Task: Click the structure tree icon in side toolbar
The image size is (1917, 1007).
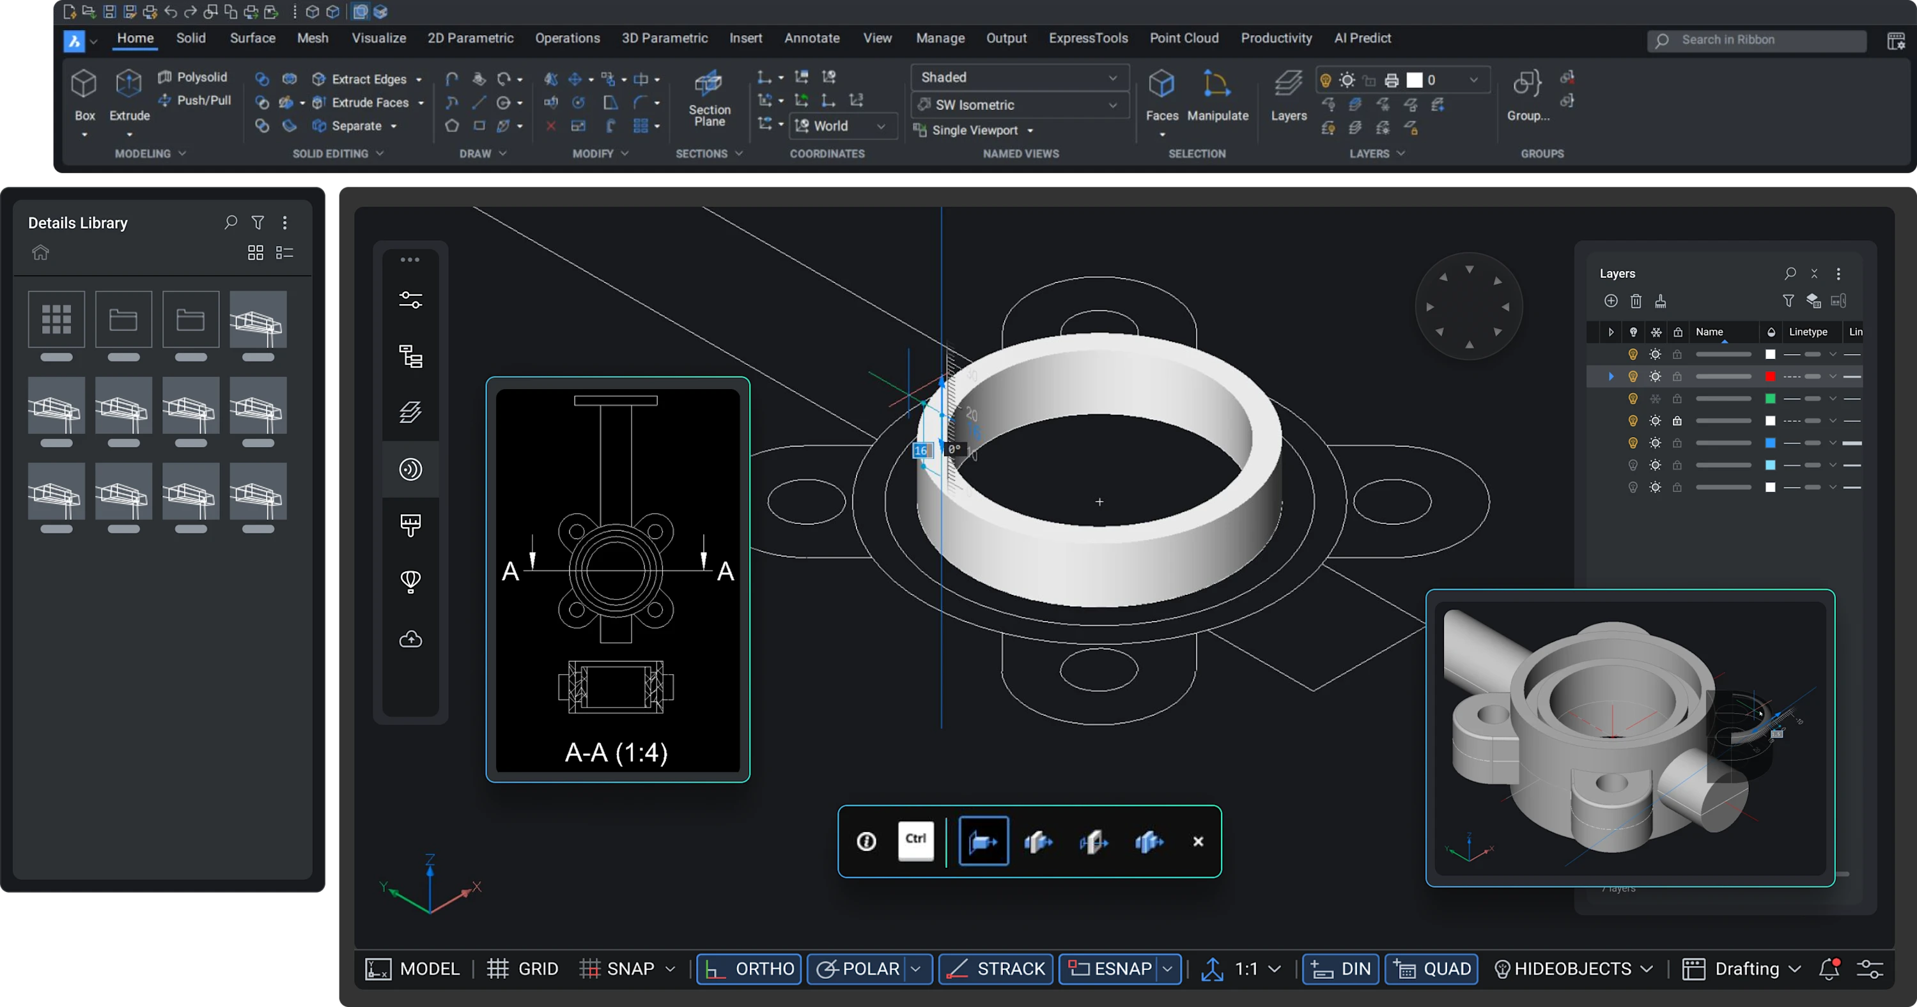Action: [x=410, y=357]
